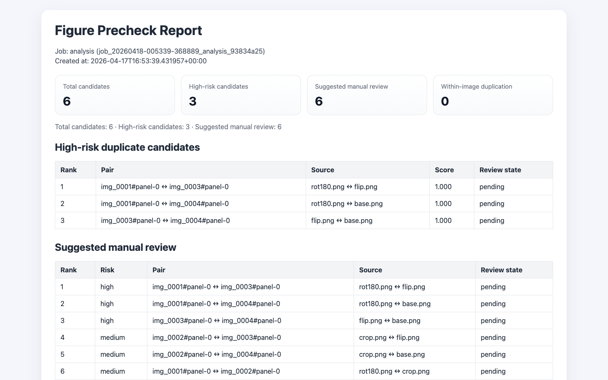The height and width of the screenshot is (380, 608).
Task: Click the High-risk duplicate candidates heading
Action: (x=128, y=147)
